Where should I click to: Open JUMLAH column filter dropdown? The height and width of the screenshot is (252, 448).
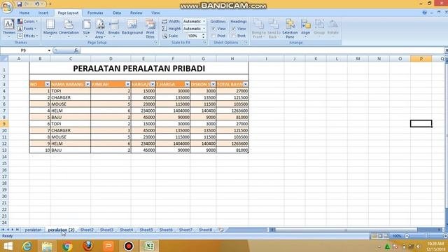pos(127,84)
